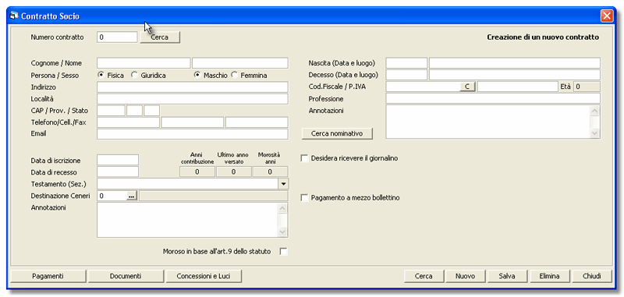Toggle Moroso in base all'art.9 checkbox
Image resolution: width=624 pixels, height=297 pixels.
[283, 251]
